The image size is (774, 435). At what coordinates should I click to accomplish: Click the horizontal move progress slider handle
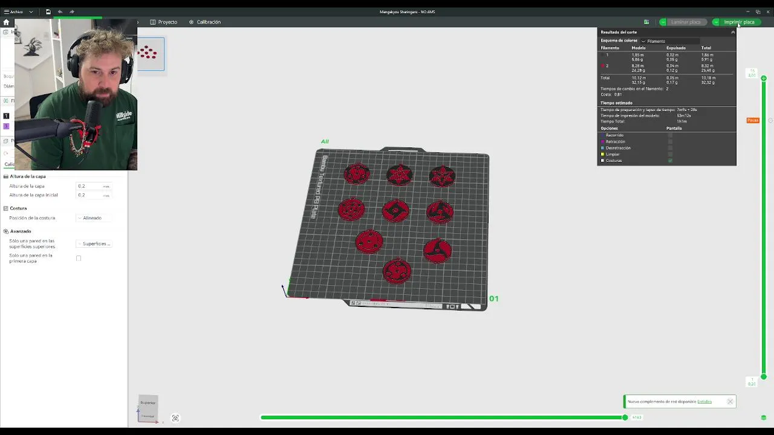click(625, 417)
